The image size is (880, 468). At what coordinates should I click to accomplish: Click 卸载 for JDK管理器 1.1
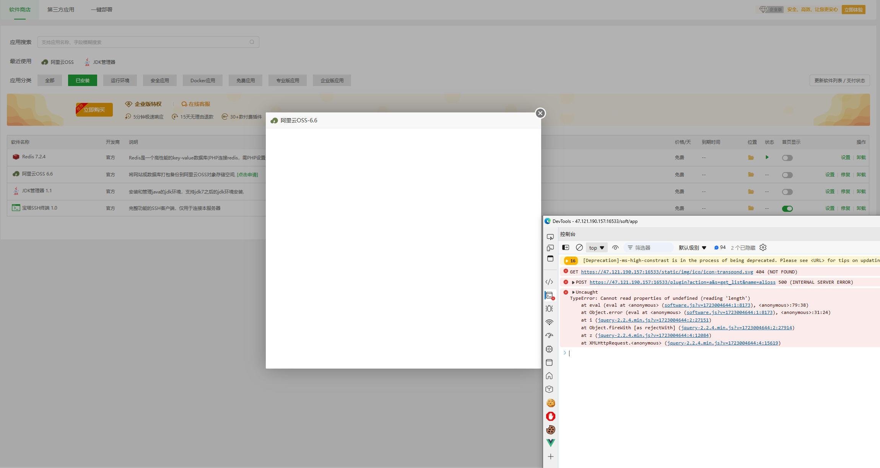coord(861,192)
